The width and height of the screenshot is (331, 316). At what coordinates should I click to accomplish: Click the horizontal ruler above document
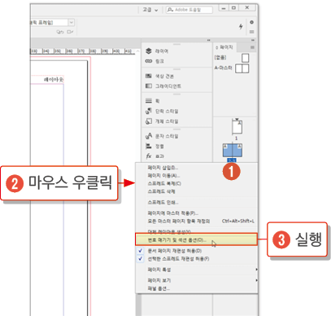click(x=83, y=51)
